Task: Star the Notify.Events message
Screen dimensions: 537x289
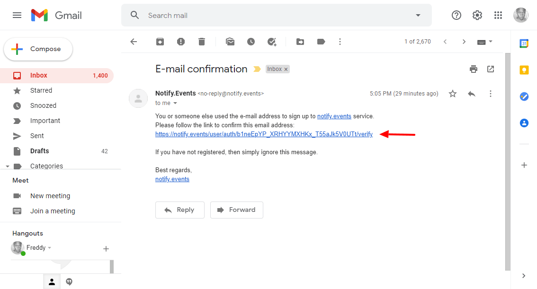Action: (x=452, y=94)
